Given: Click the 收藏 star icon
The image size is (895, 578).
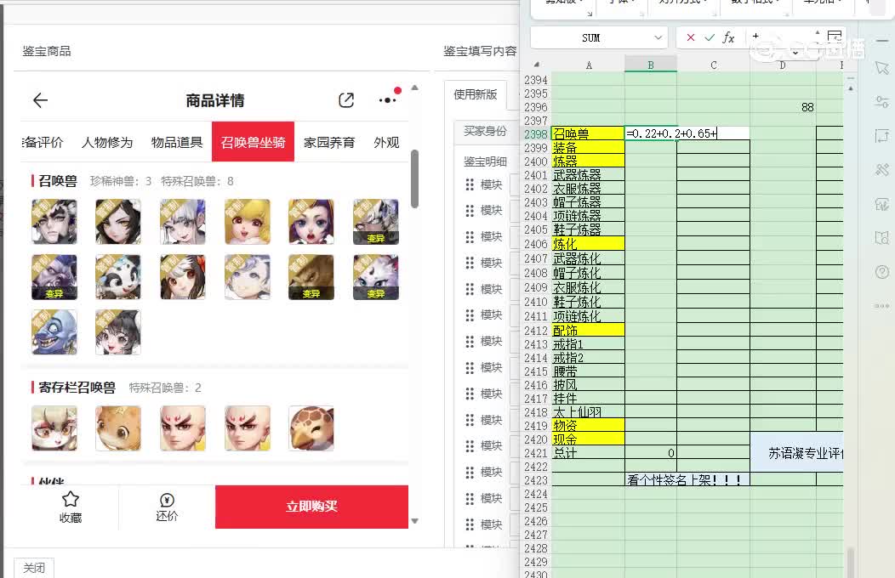Looking at the screenshot, I should click(71, 499).
